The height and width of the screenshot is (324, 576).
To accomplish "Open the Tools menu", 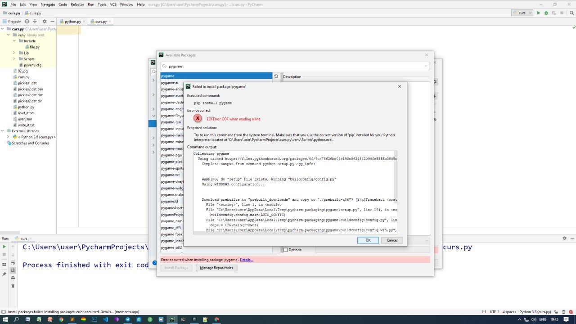I will tap(102, 4).
